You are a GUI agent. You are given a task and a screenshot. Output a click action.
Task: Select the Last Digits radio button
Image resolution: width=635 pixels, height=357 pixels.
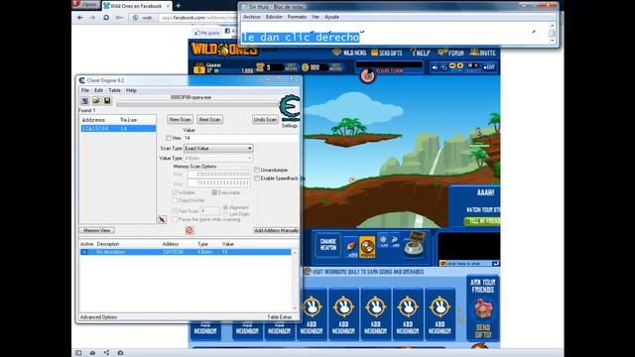[225, 214]
